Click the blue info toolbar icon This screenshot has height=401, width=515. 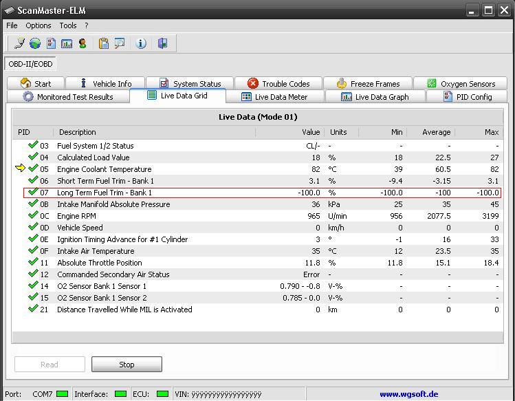pyautogui.click(x=141, y=43)
